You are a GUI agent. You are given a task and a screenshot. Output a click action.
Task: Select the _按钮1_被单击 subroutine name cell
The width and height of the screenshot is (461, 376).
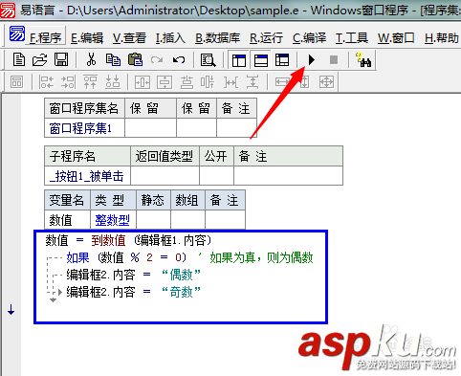coord(87,176)
